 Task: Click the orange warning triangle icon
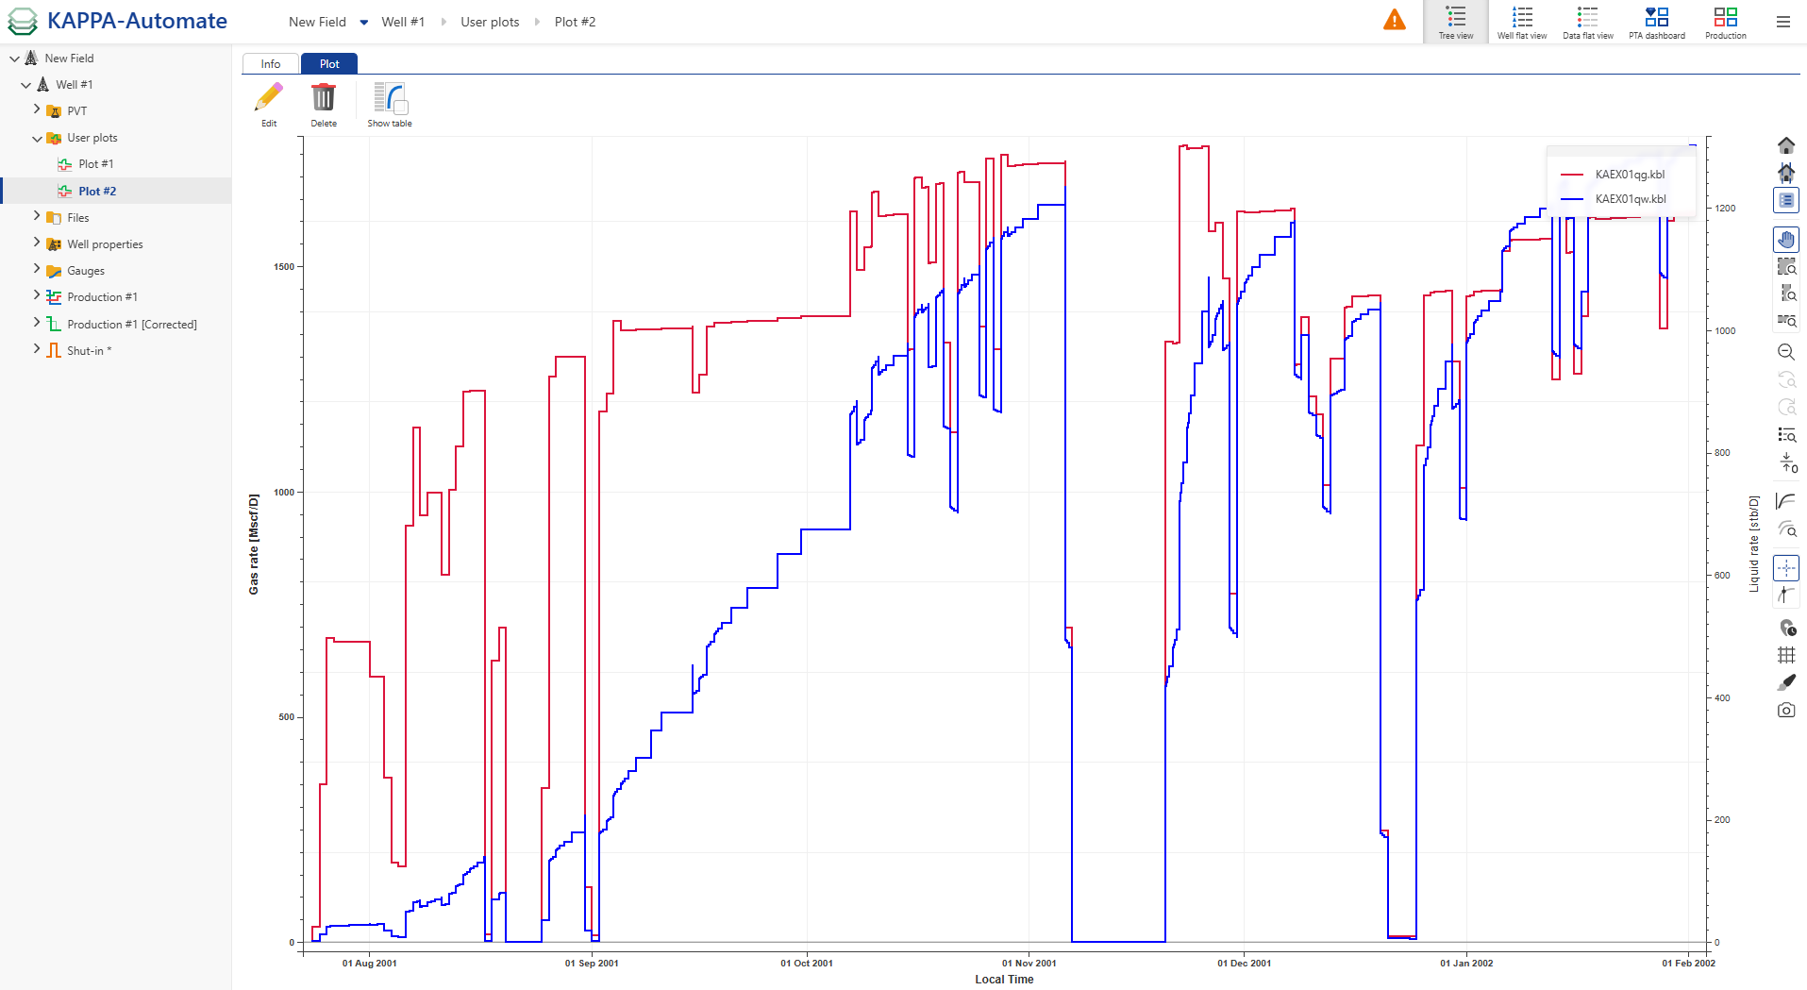point(1394,20)
